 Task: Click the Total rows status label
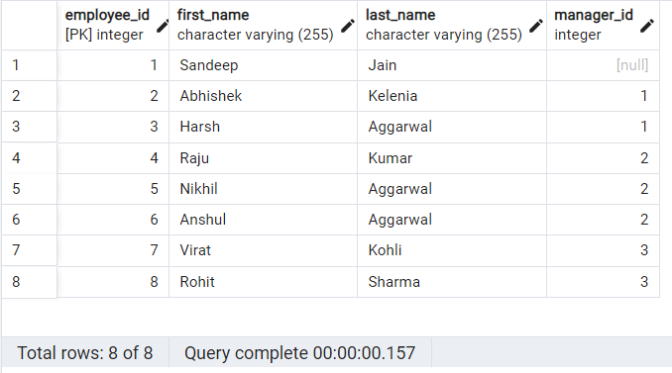[x=85, y=353]
